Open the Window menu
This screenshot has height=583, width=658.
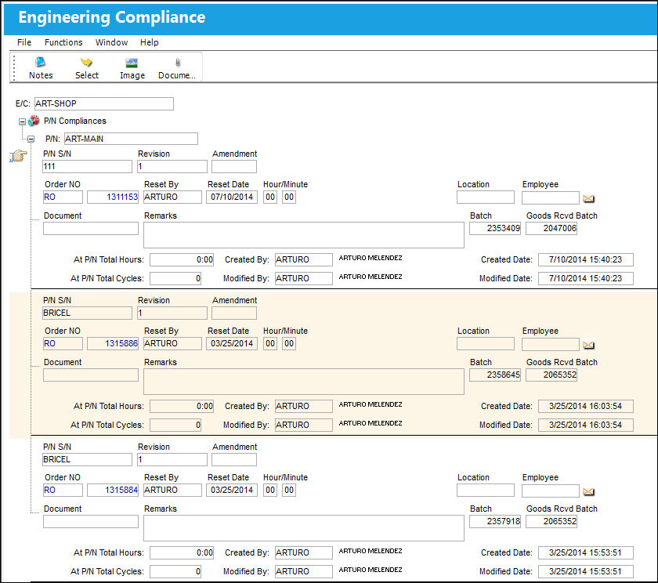point(111,42)
